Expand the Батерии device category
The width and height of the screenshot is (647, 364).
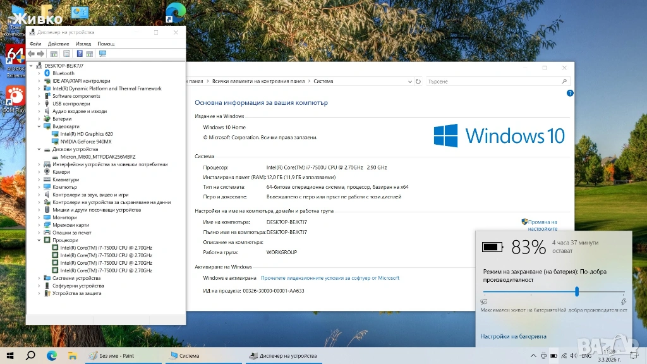tap(39, 119)
